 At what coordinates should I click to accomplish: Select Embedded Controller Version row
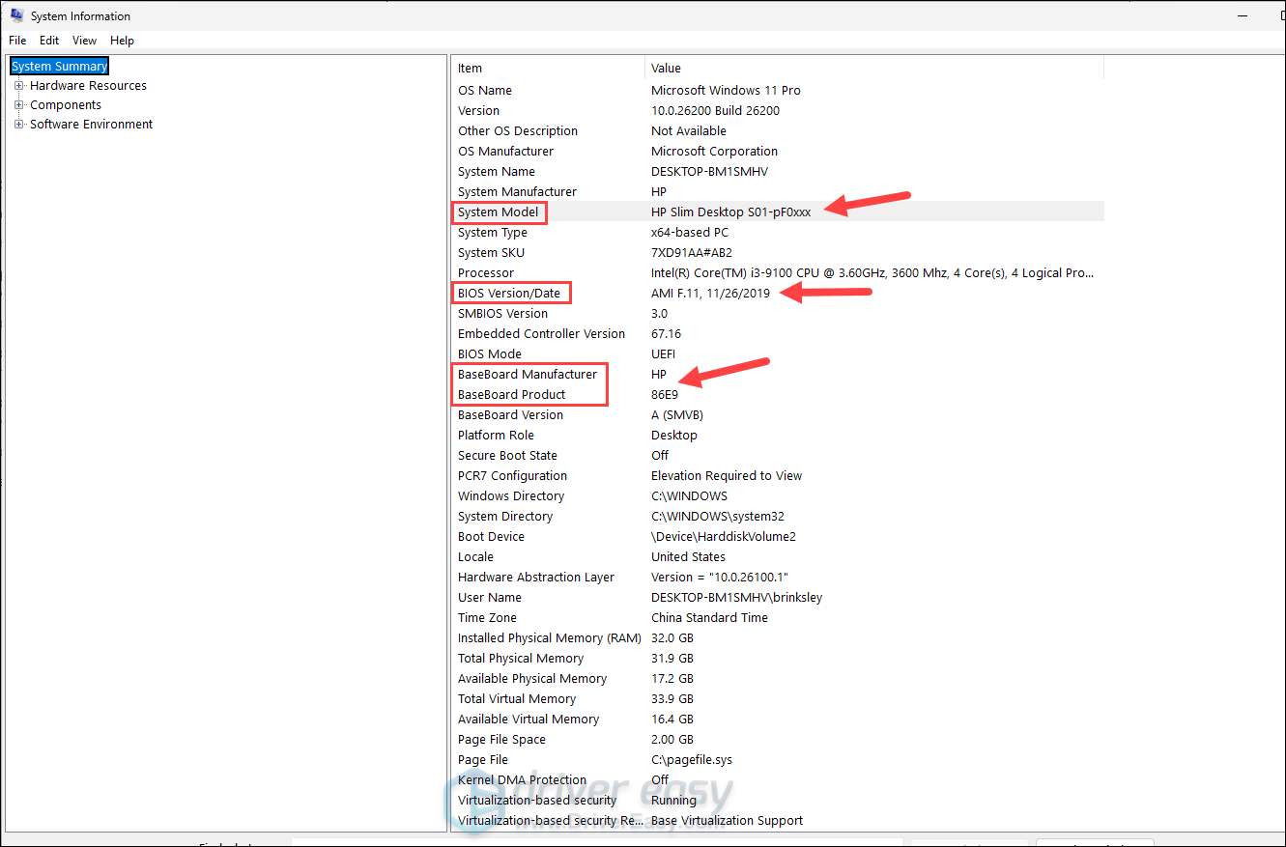778,333
